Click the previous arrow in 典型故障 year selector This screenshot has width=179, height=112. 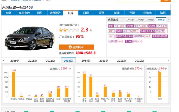tap(123, 20)
